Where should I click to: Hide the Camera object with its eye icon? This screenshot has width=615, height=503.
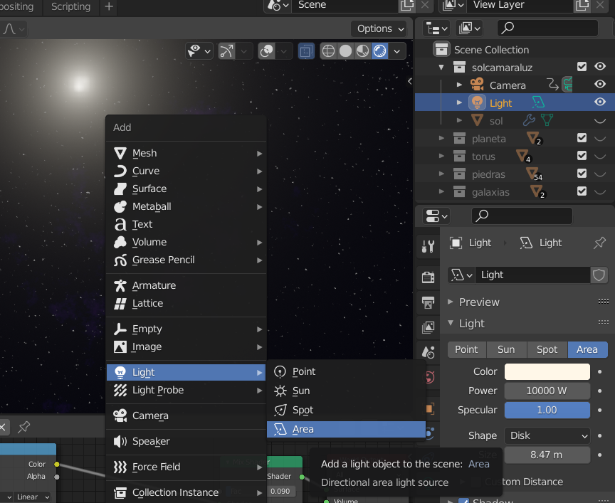(x=600, y=84)
